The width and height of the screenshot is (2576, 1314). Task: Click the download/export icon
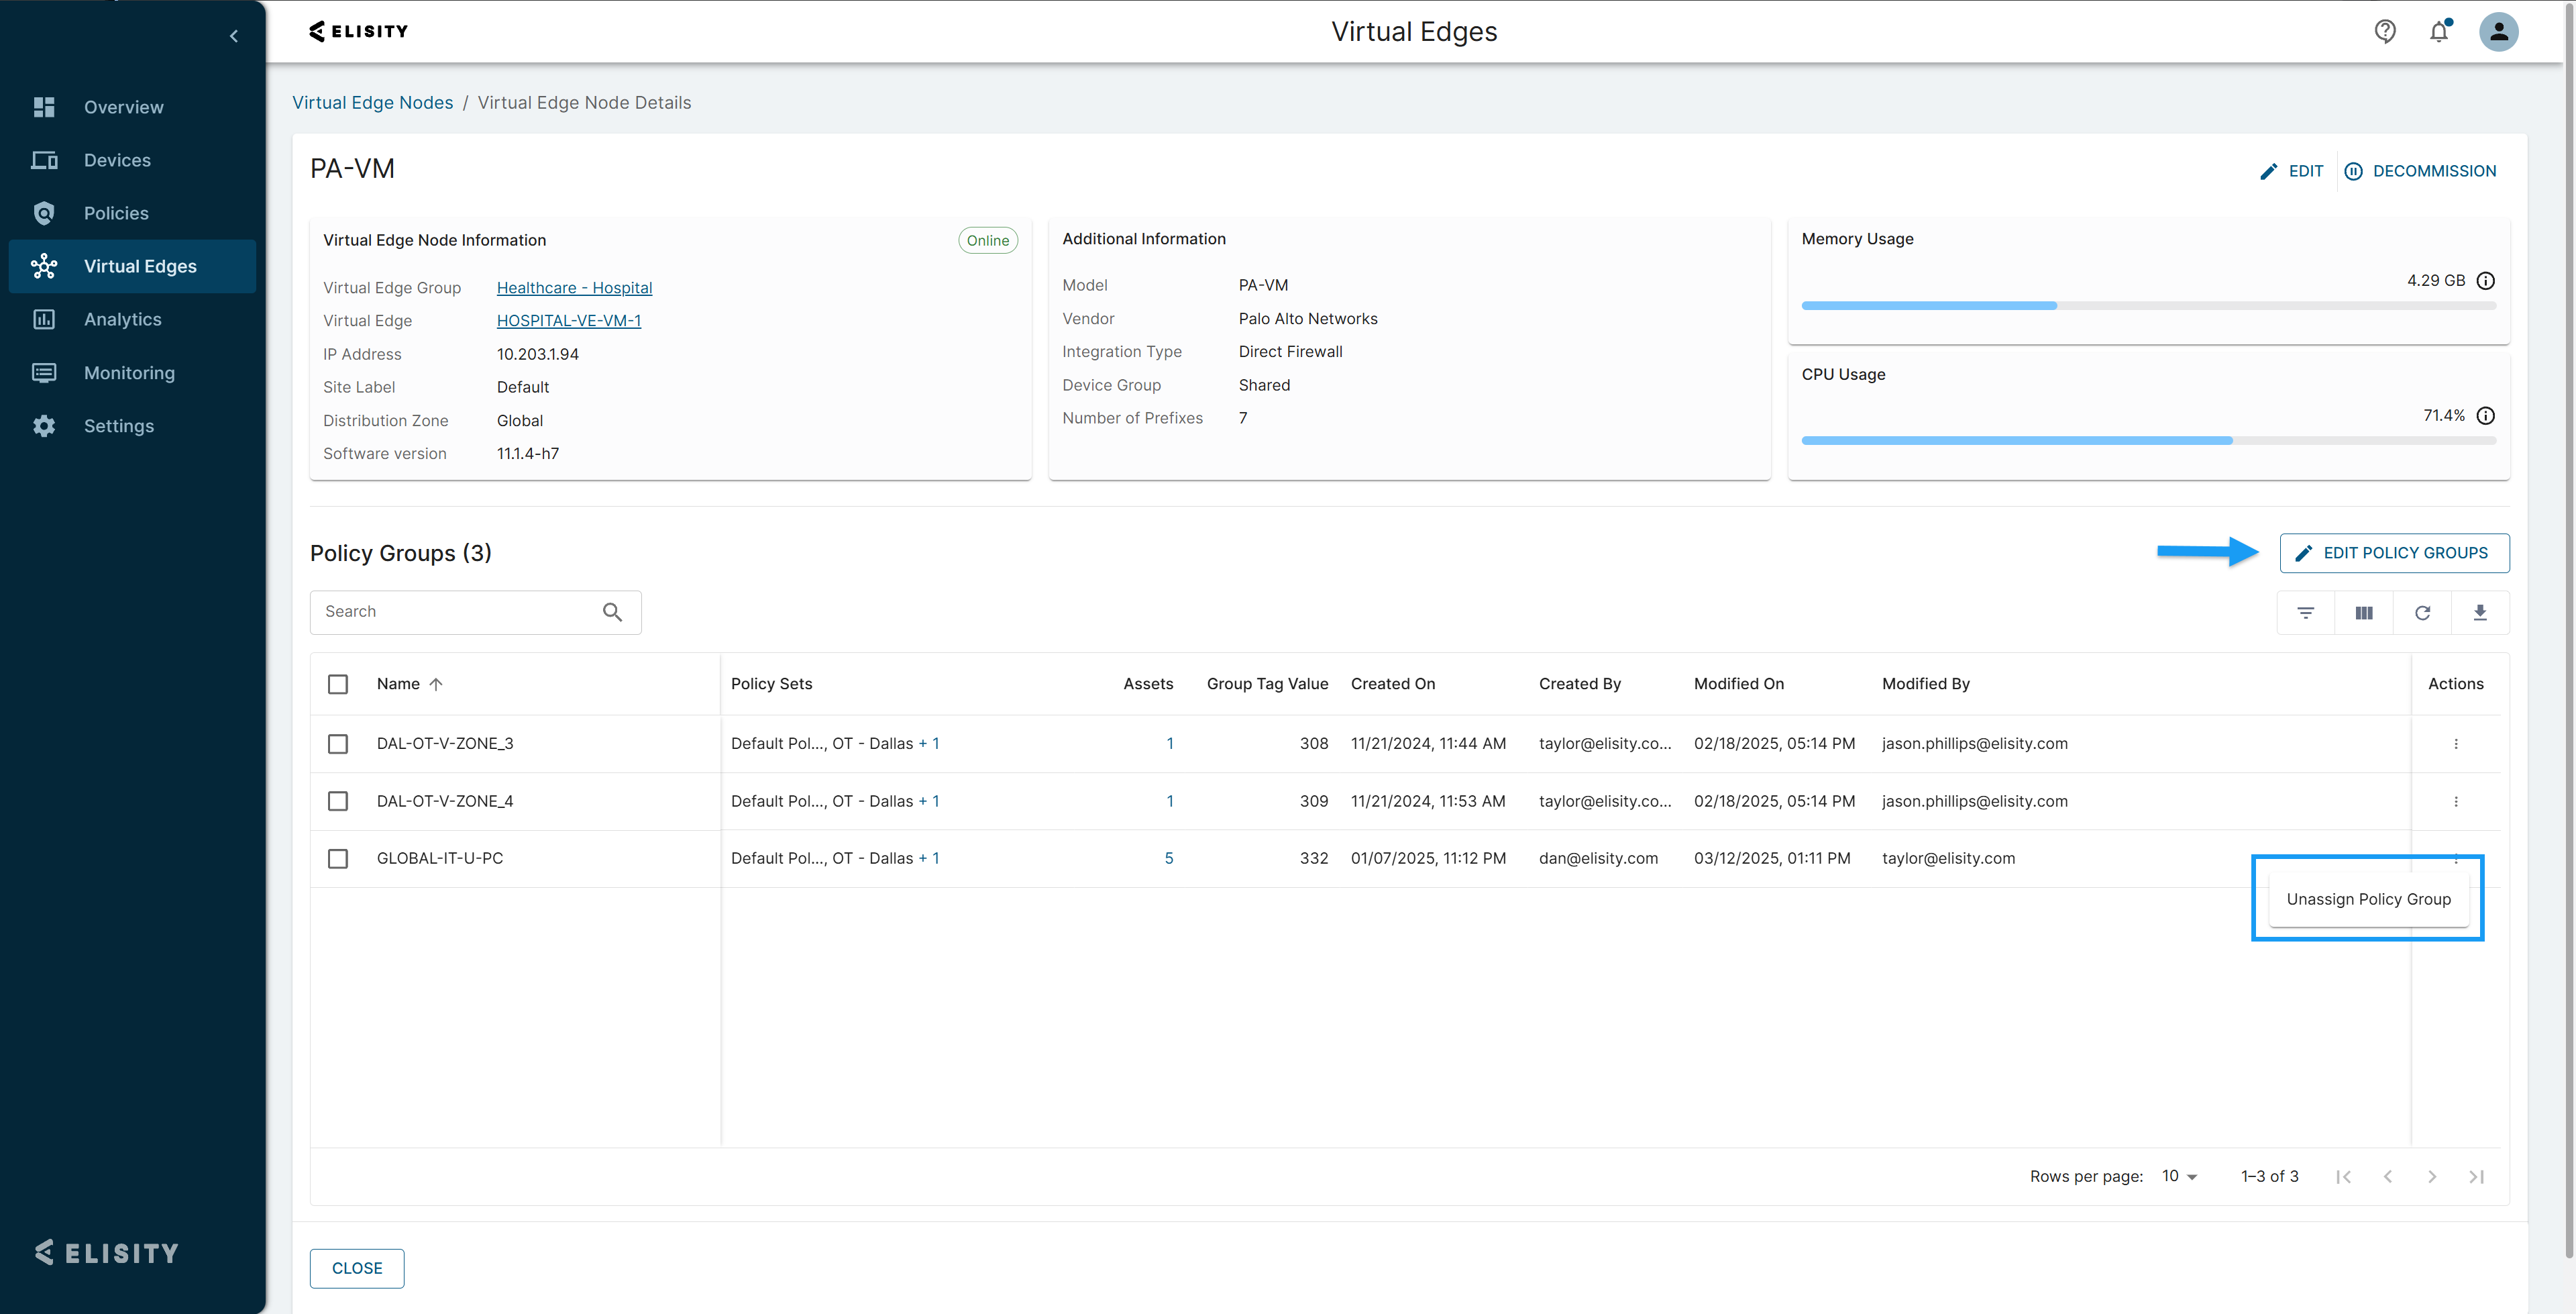click(x=2479, y=613)
